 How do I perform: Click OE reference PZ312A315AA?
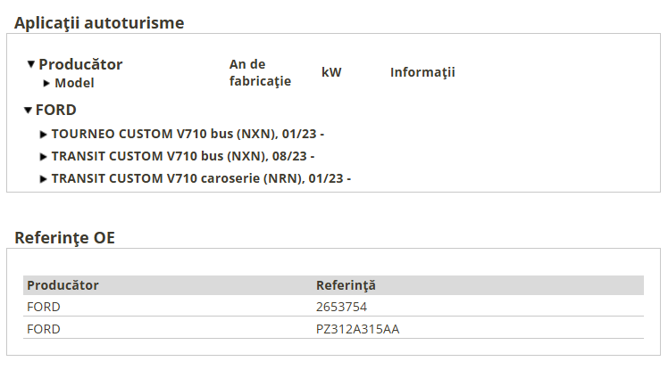point(357,329)
